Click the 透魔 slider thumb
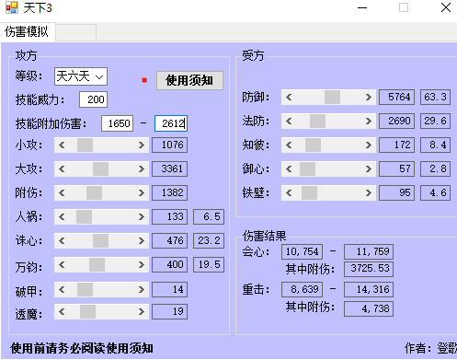The height and width of the screenshot is (360, 457). 87,311
